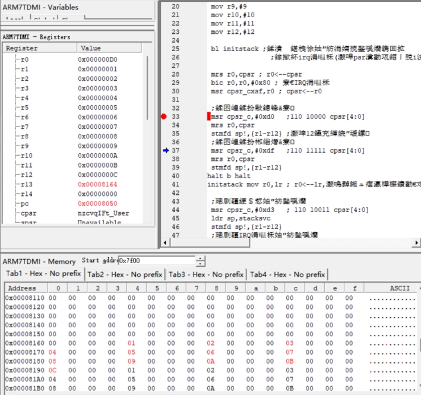Viewport: 421px width, 395px height.
Task: Click 'ldr sp,stacksvc' on line 45
Action: pos(240,219)
